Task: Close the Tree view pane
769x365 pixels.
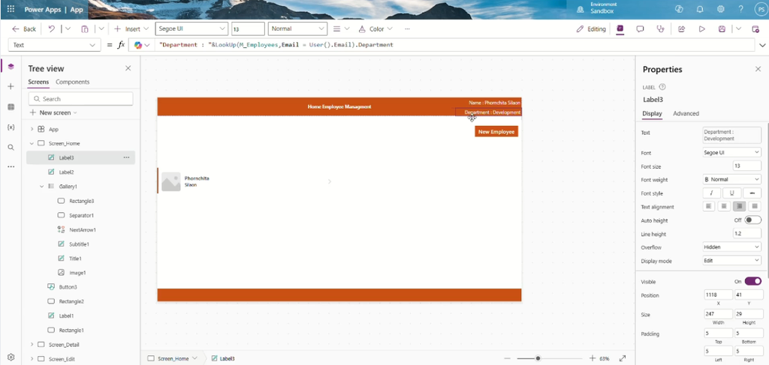Action: tap(128, 68)
